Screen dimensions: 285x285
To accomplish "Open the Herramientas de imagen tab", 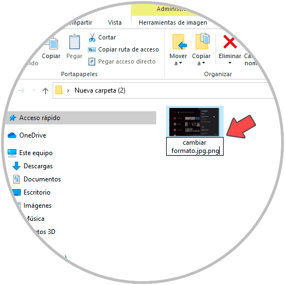I will 173,22.
